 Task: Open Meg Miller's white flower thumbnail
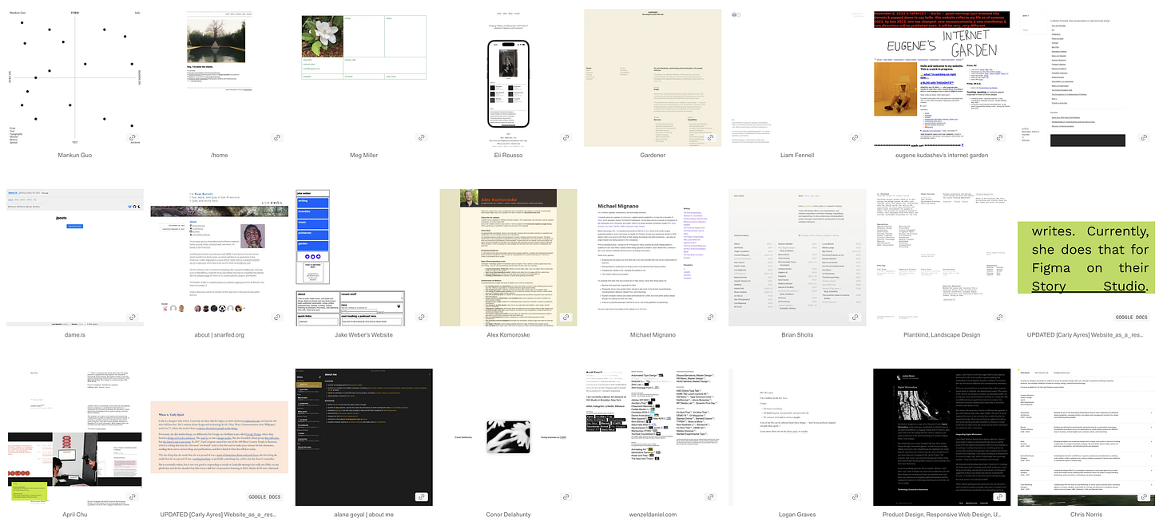364,78
